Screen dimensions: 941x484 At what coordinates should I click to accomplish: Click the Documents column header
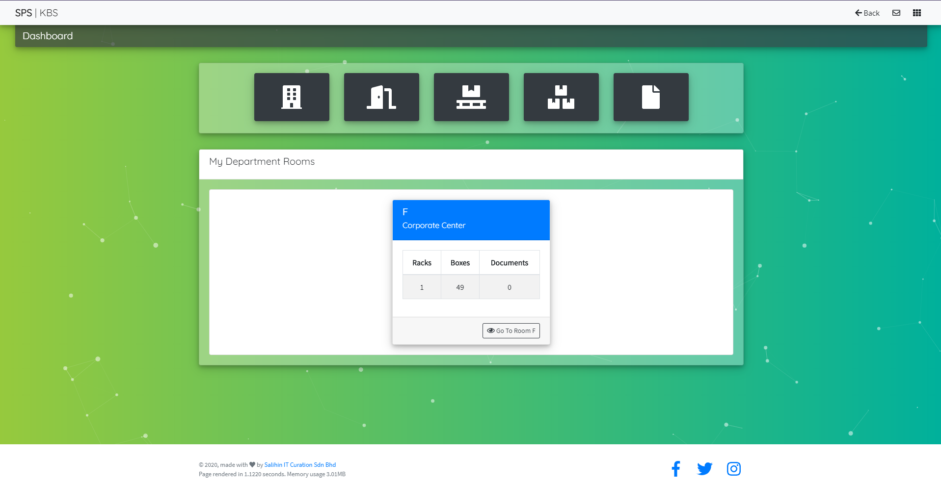510,263
